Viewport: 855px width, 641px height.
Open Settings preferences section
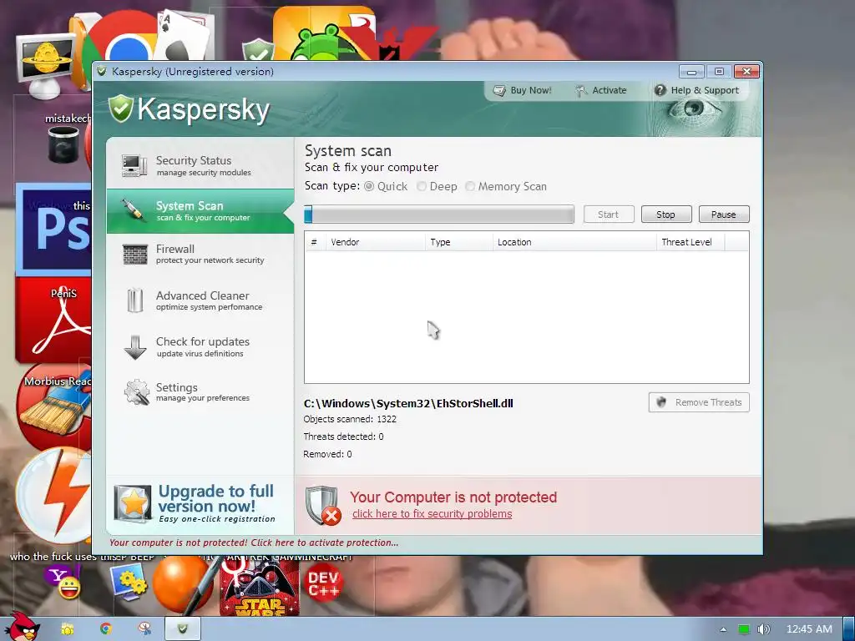[200, 392]
